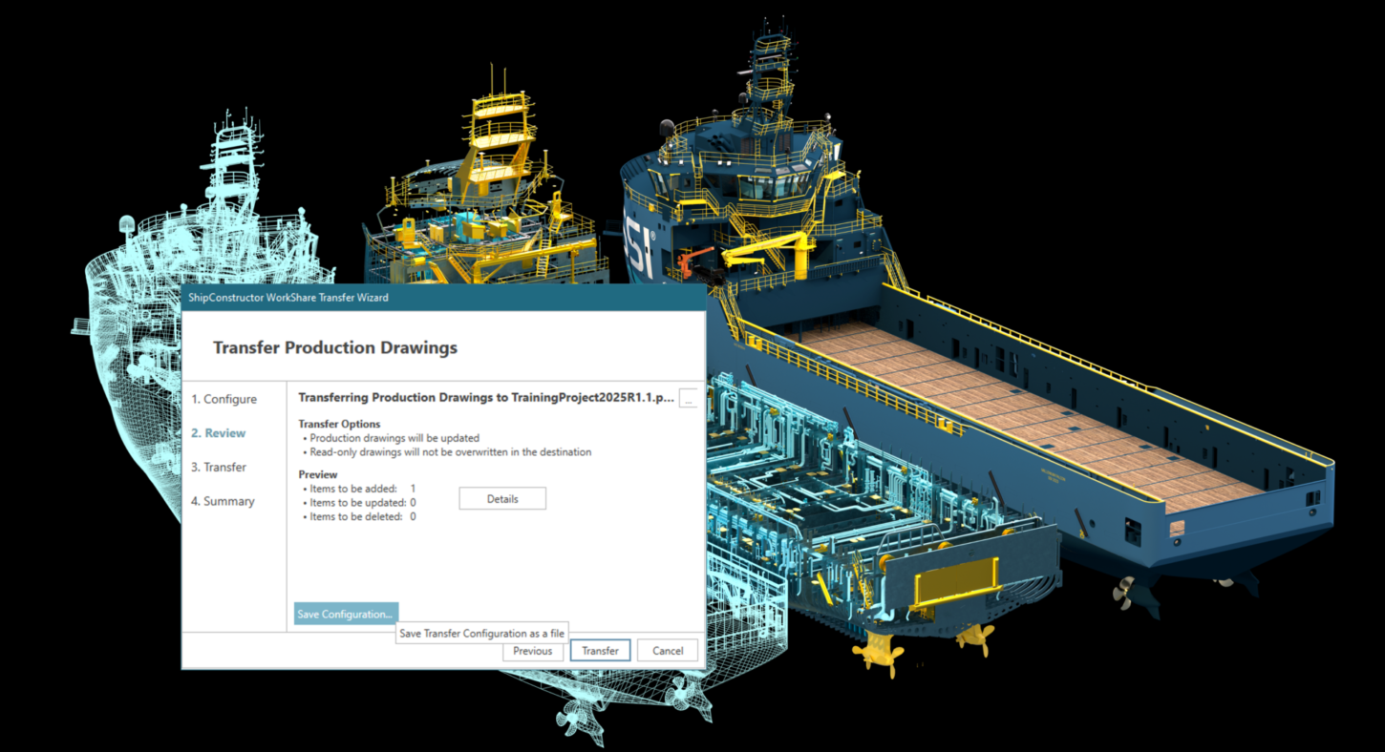
Task: Select step 3 Transfer in the sidebar
Action: coord(219,468)
